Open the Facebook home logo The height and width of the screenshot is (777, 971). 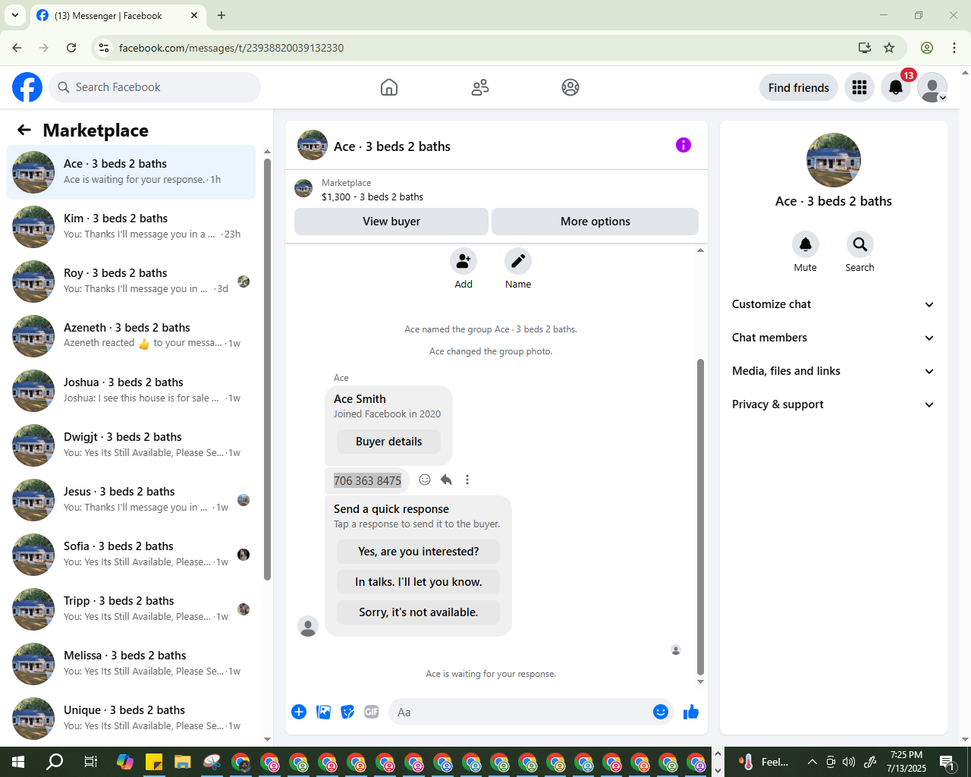(27, 87)
